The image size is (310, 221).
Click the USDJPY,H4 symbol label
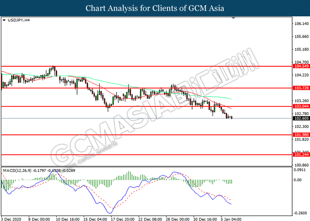click(19, 20)
